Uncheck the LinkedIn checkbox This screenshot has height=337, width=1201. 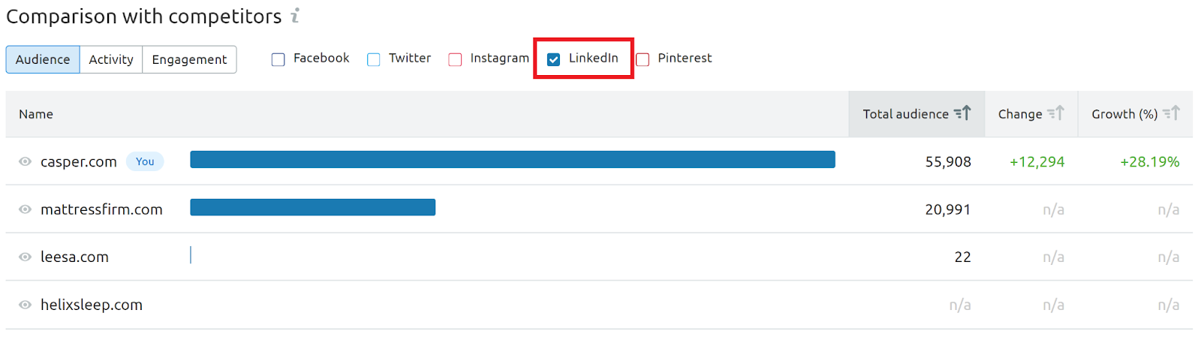(553, 59)
